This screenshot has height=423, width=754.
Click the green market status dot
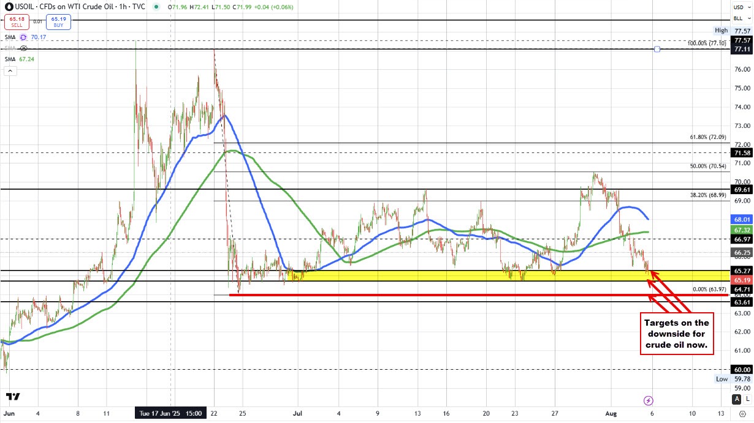(158, 8)
